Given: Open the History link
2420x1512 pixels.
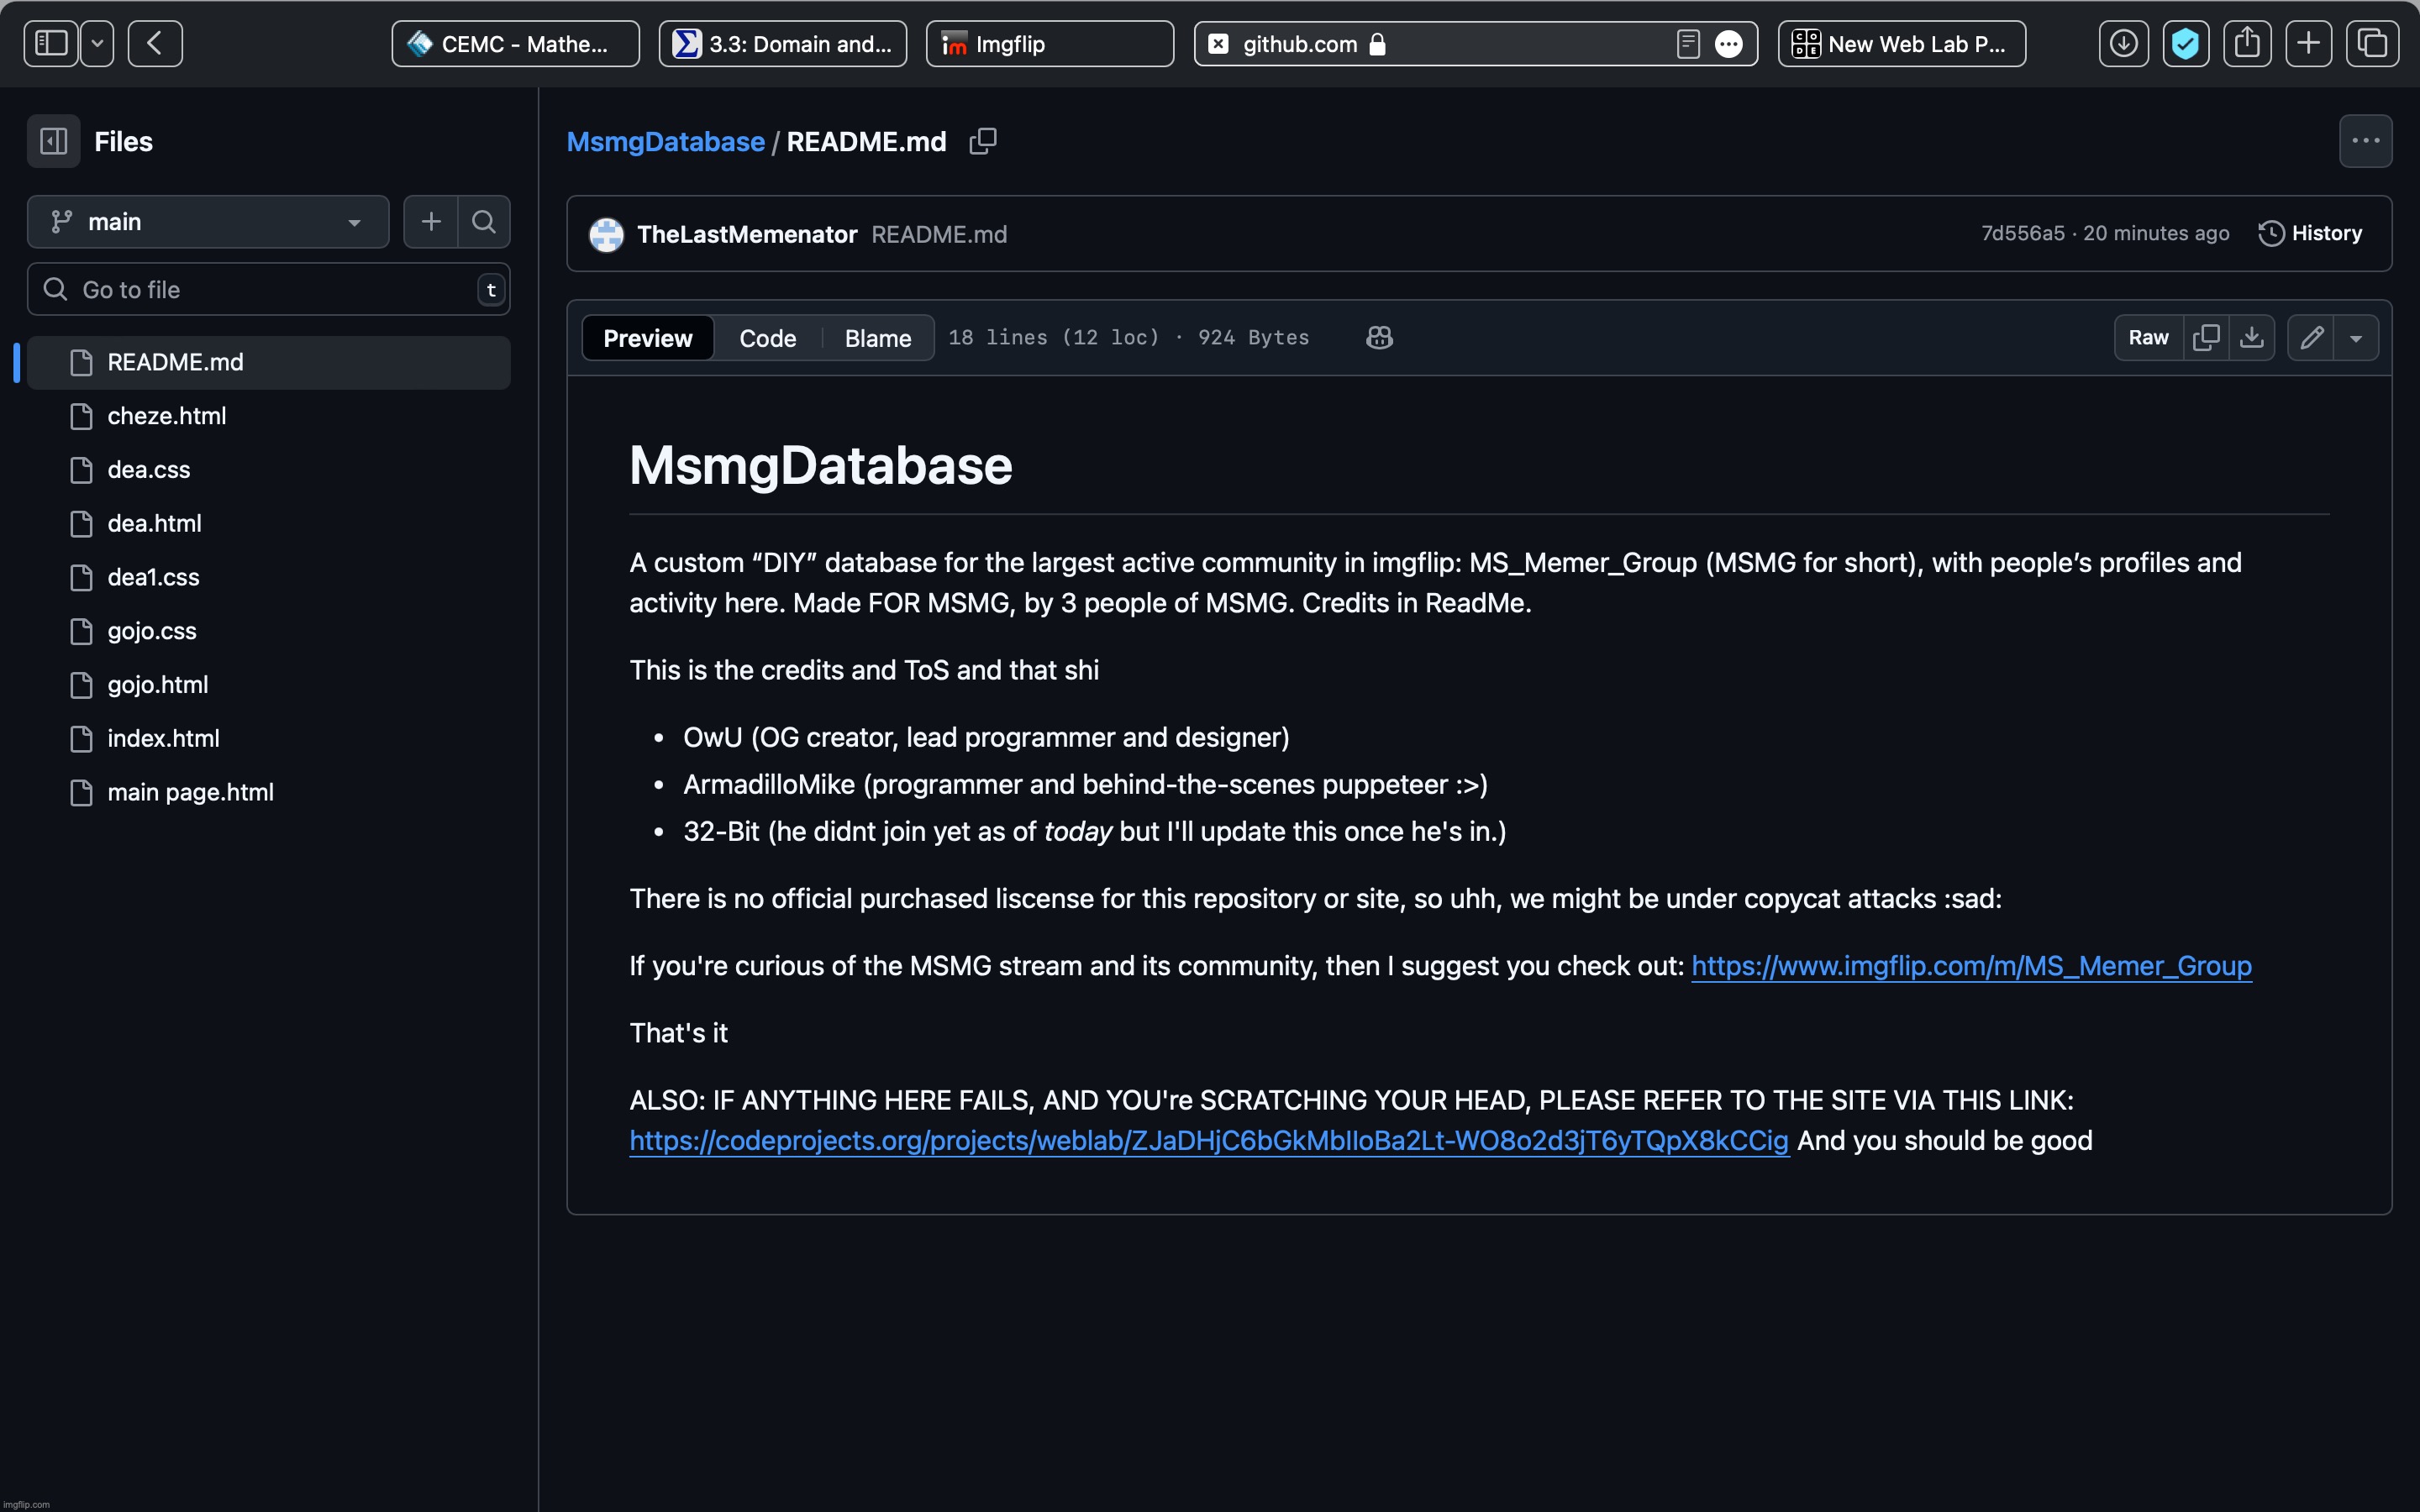Looking at the screenshot, I should [x=2311, y=233].
